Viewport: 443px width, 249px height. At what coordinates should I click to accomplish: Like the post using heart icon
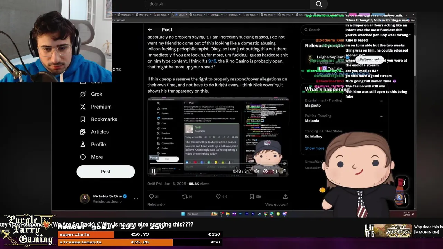click(x=218, y=196)
